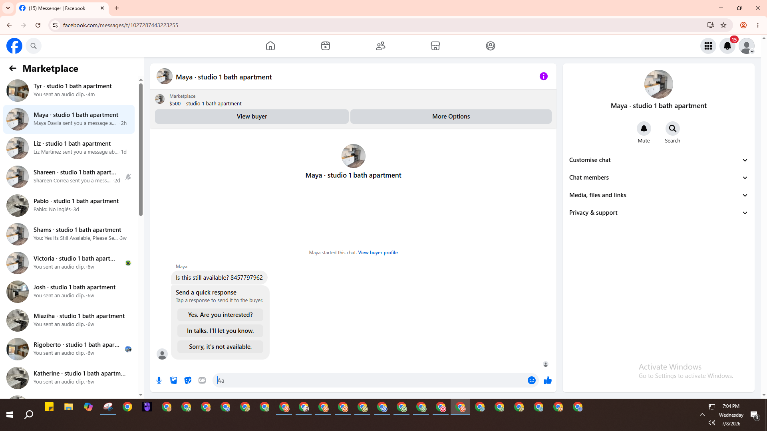Open the Tyr studio apartment conversation

69,91
